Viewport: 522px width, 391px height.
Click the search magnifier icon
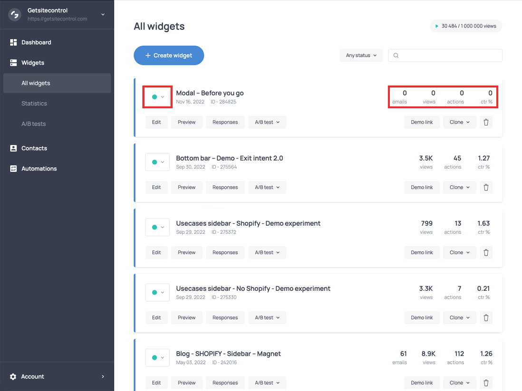click(x=396, y=55)
